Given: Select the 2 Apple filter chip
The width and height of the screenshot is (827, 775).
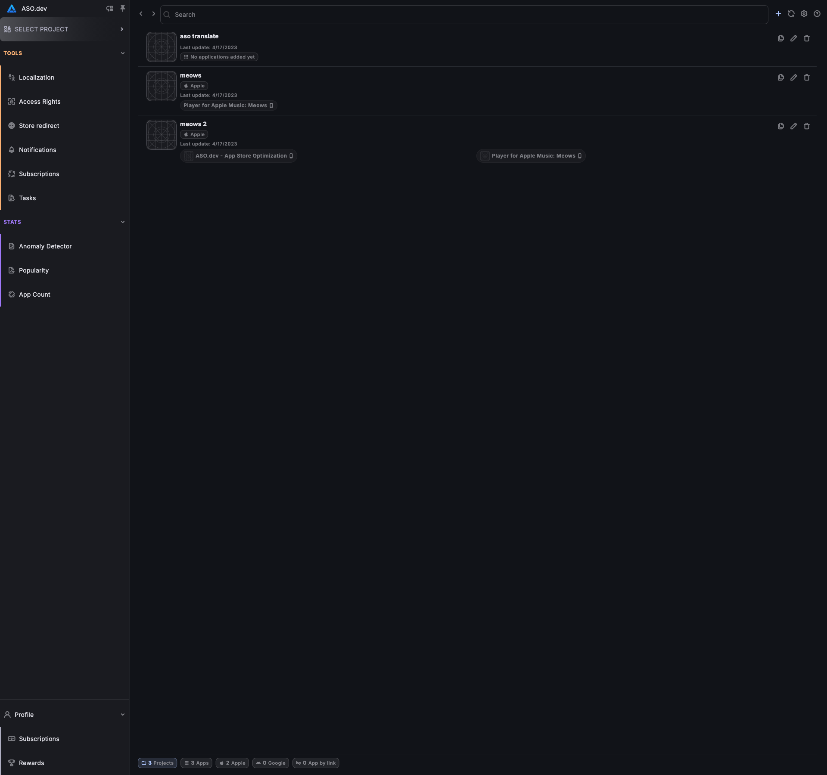Looking at the screenshot, I should click(x=232, y=763).
